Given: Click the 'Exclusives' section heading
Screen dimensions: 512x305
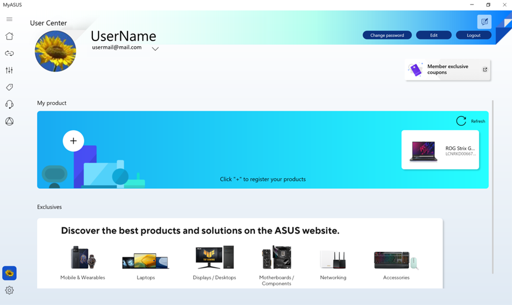Looking at the screenshot, I should click(x=50, y=207).
